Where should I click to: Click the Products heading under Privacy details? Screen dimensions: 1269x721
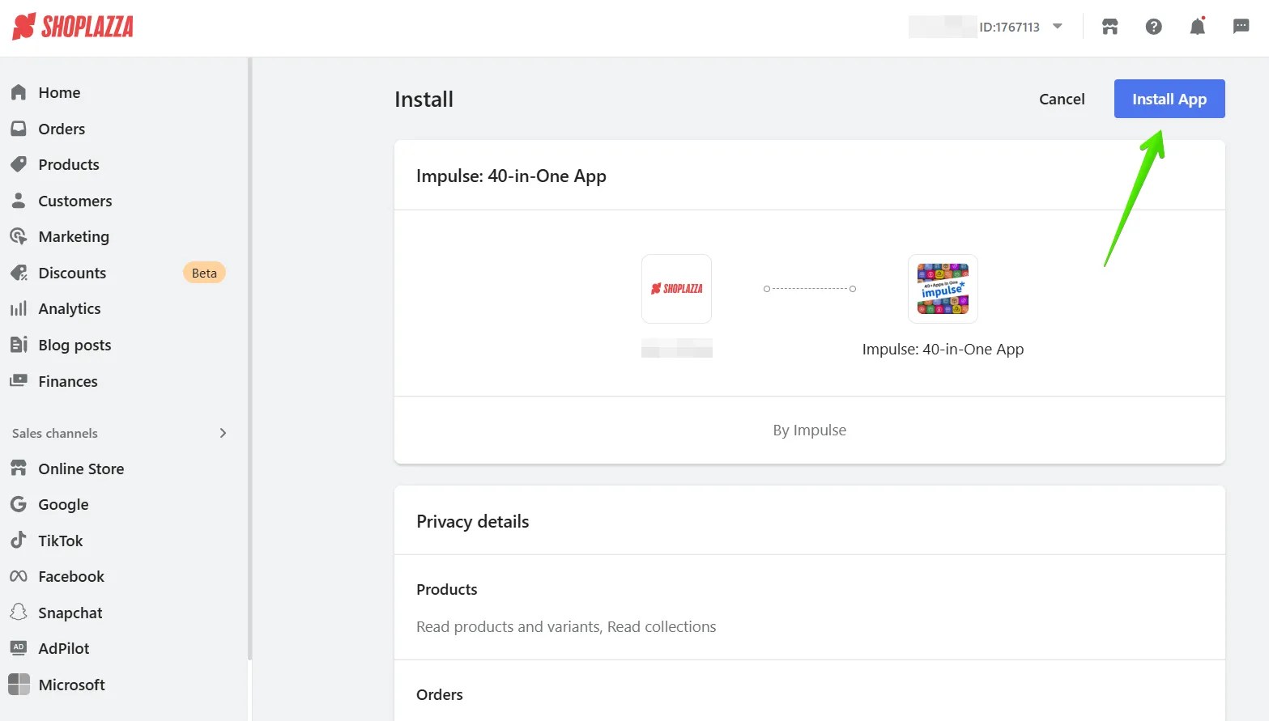447,589
